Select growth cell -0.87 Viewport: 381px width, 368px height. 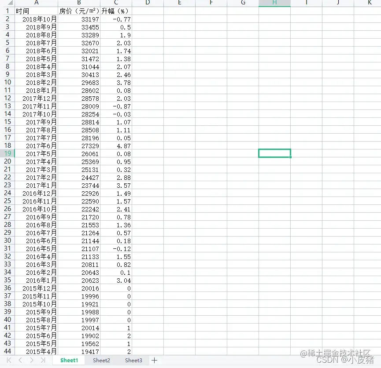tap(116, 106)
